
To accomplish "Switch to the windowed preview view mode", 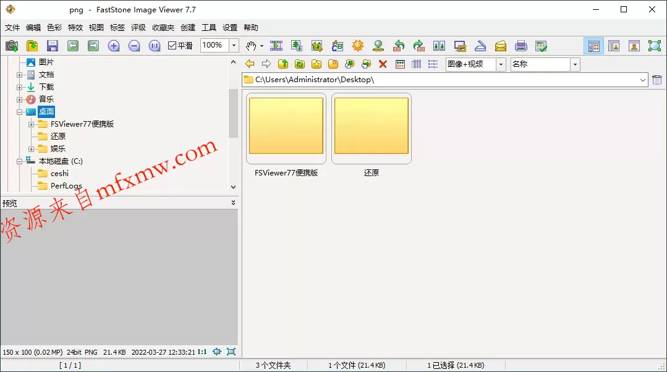I will pos(614,46).
